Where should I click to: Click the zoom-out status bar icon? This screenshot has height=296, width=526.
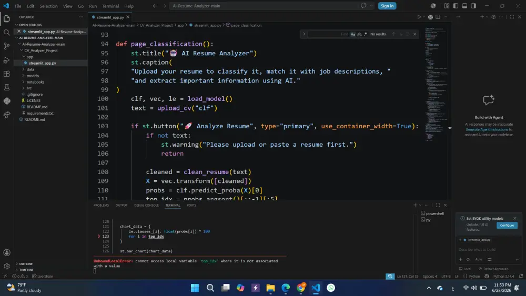[390, 276]
